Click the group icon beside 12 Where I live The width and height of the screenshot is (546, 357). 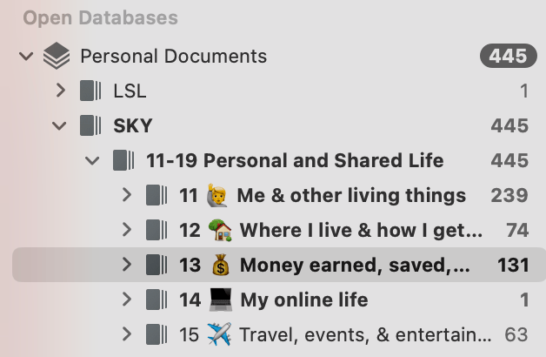pyautogui.click(x=157, y=230)
